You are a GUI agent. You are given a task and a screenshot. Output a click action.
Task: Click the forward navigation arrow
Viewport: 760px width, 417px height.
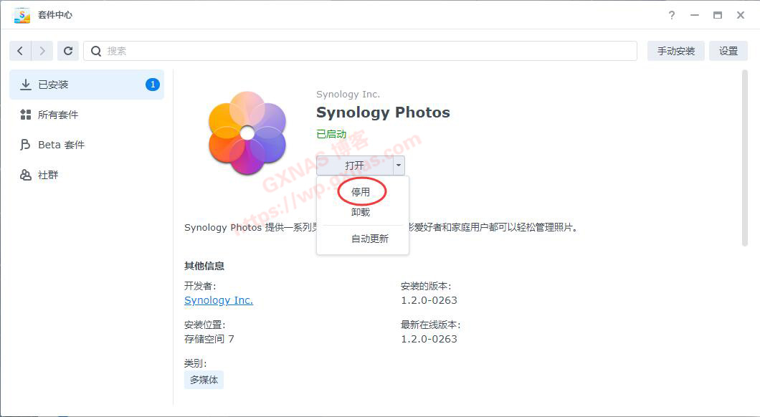[42, 51]
